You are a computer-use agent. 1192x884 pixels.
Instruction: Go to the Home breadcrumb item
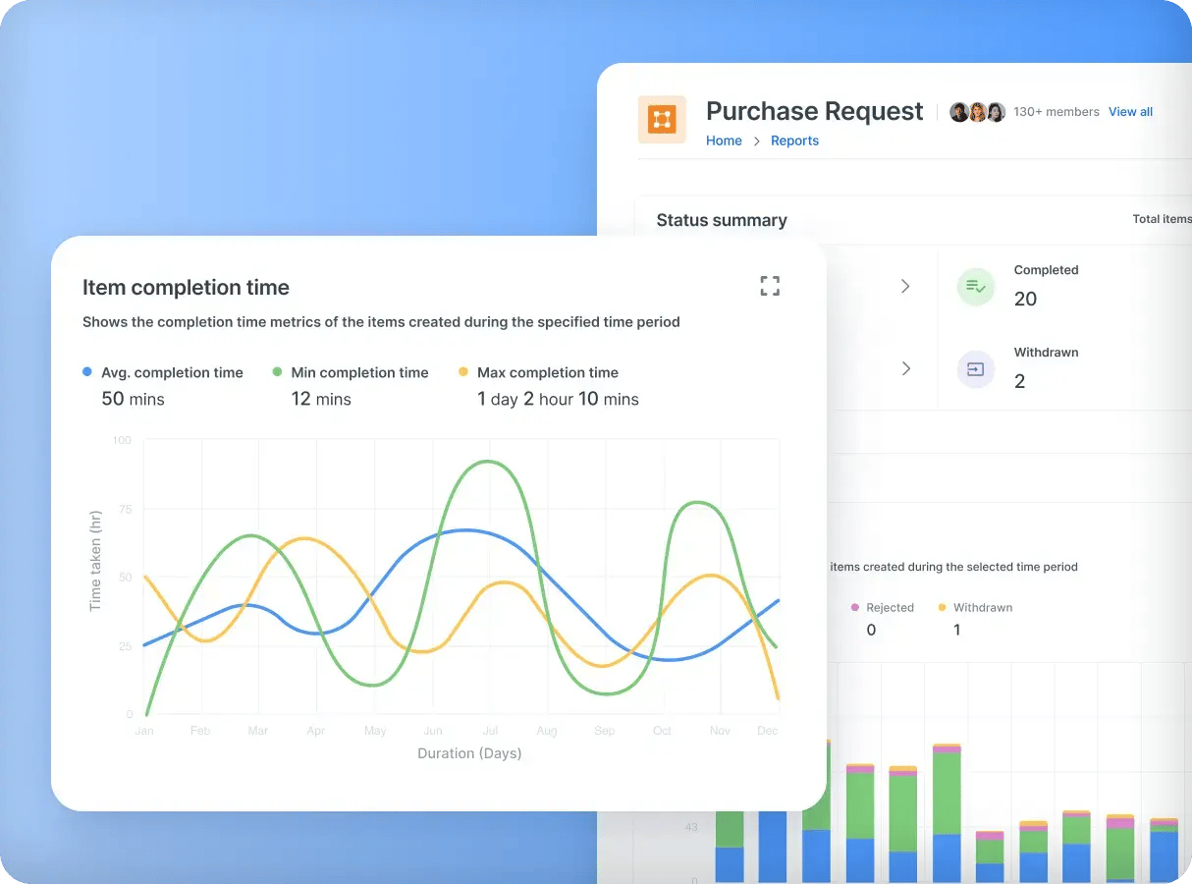[x=724, y=140]
